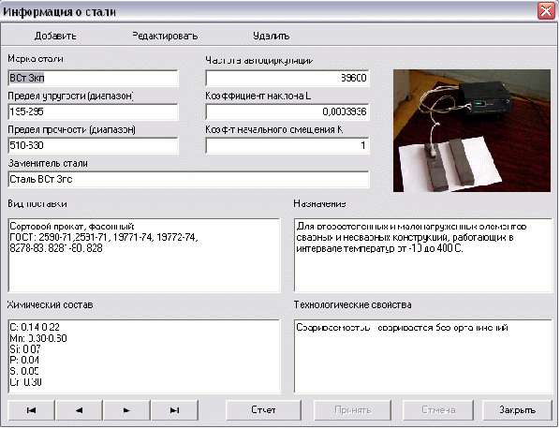Select the Удалить menu item

271,36
